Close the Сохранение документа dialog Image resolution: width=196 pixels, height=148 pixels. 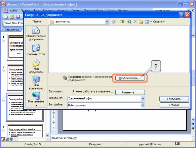[187, 15]
